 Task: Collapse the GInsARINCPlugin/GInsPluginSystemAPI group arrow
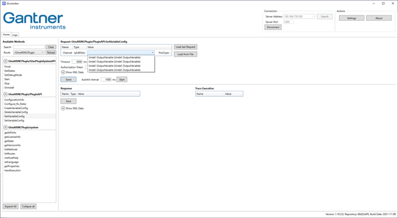pos(5,61)
